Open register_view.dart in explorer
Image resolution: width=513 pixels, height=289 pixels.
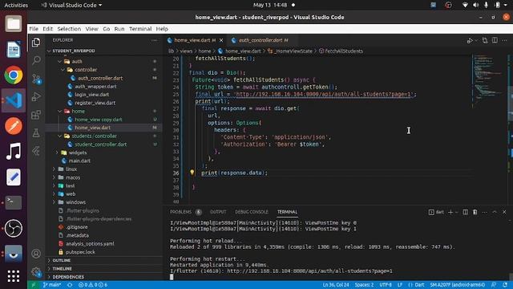(95, 103)
